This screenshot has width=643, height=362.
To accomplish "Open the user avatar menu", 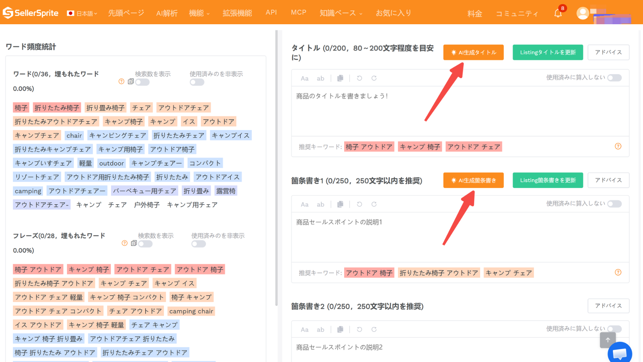I will (x=583, y=13).
